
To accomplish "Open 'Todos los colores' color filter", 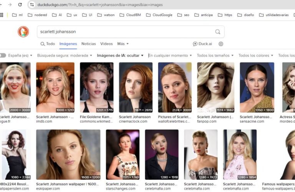I will [256, 55].
